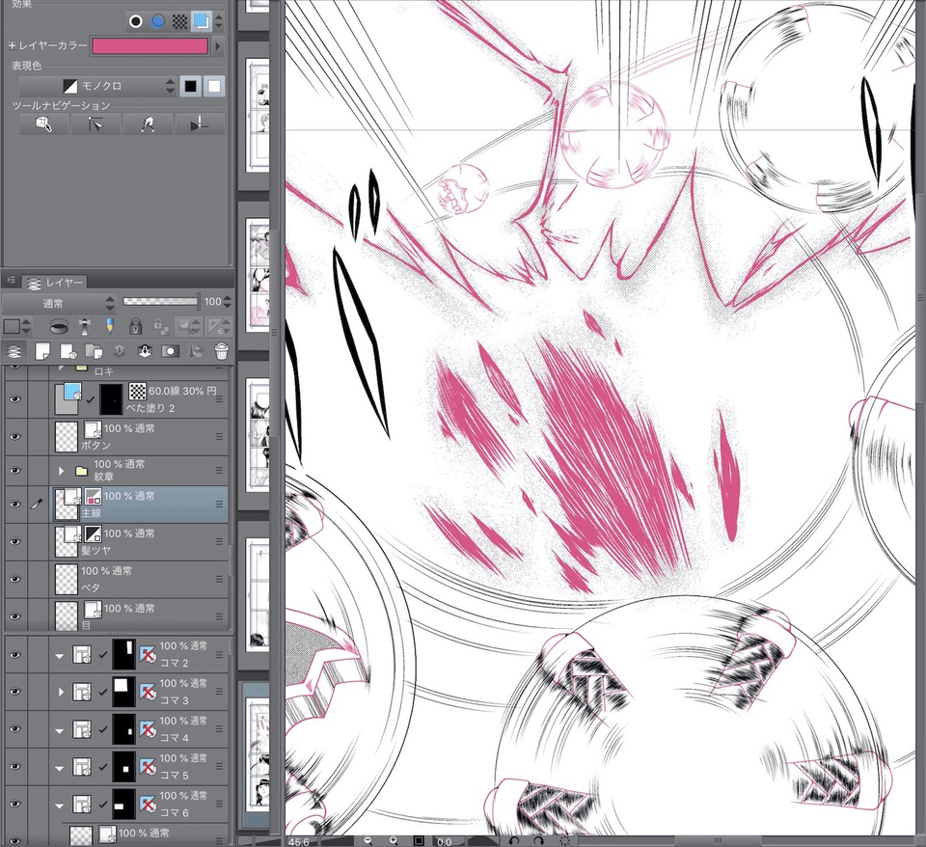Select the 髪ツヤ layer
This screenshot has height=847, width=926.
click(145, 540)
